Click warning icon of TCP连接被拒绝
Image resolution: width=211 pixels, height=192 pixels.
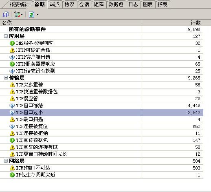point(12,133)
